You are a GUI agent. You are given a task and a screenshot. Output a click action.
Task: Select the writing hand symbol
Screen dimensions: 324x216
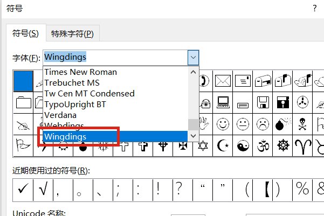[23, 124]
